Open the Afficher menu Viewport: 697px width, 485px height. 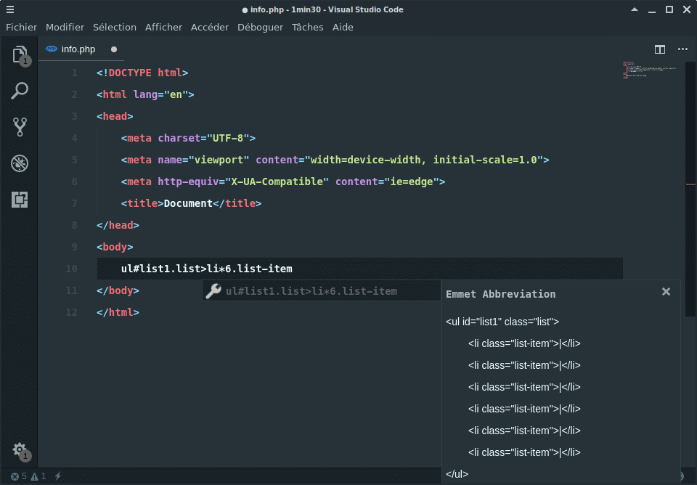click(163, 27)
